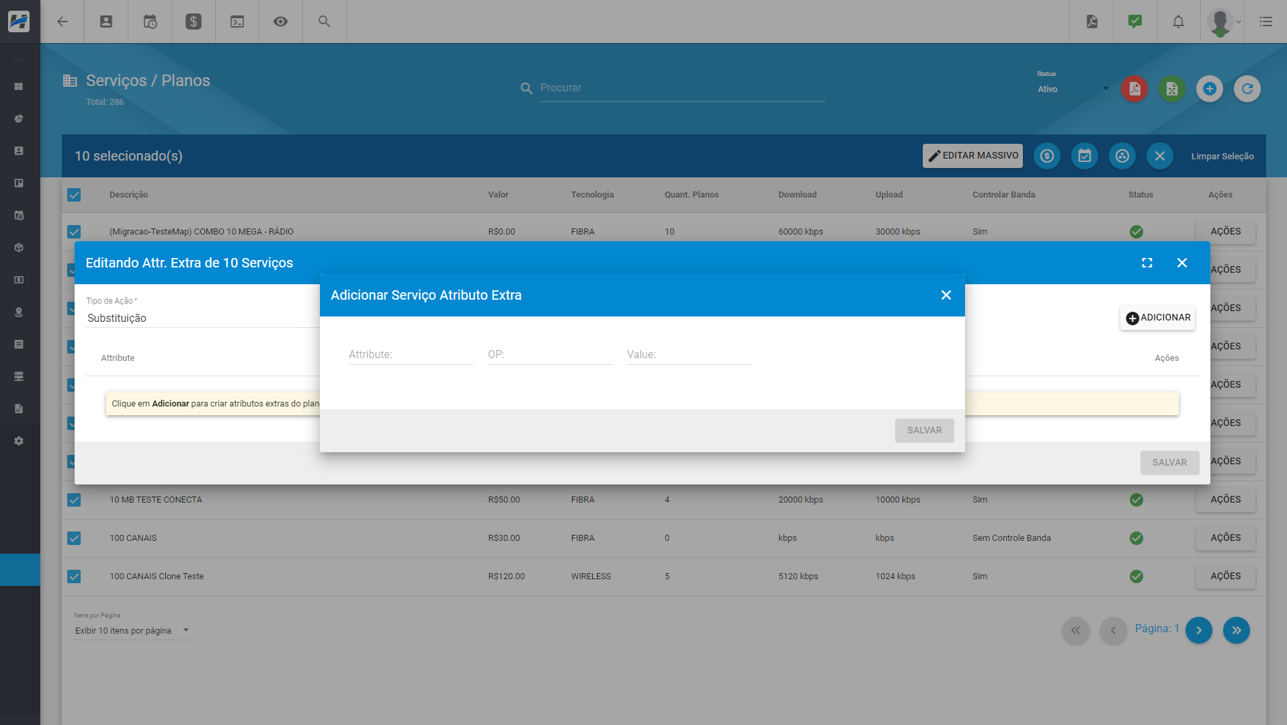1287x725 pixels.
Task: Close the Editando Attr. Extra dialog
Action: click(1182, 263)
